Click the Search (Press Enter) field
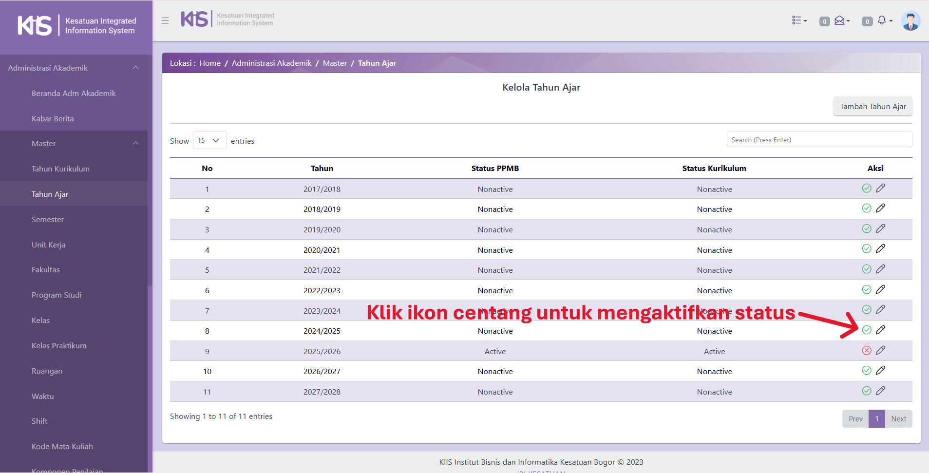Viewport: 929px width, 473px height. click(x=819, y=140)
